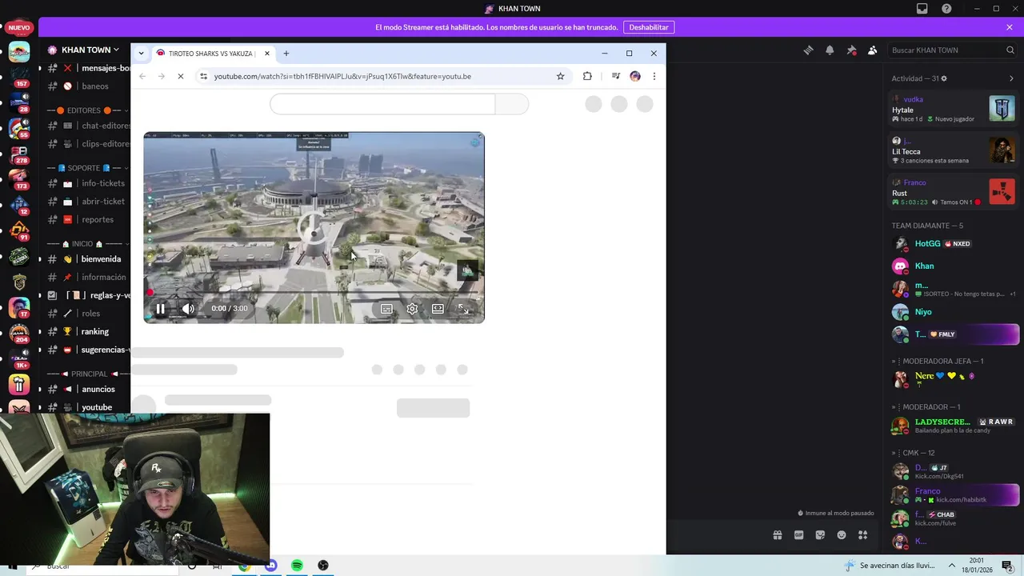The height and width of the screenshot is (576, 1024).
Task: Open Spotify from the Windows taskbar
Action: pyautogui.click(x=297, y=566)
